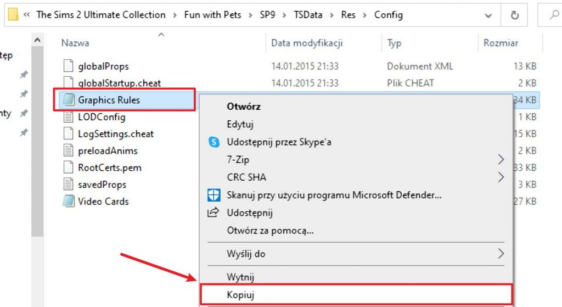Open the 7-Zip menu entry
562x307 pixels.
point(238,160)
